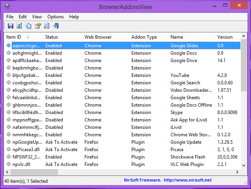Select the Google Search name cell
Viewport: 251px width, 189px height.
185,83
